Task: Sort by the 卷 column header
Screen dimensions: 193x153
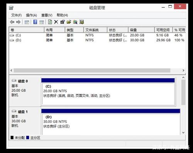Action: pos(27,30)
